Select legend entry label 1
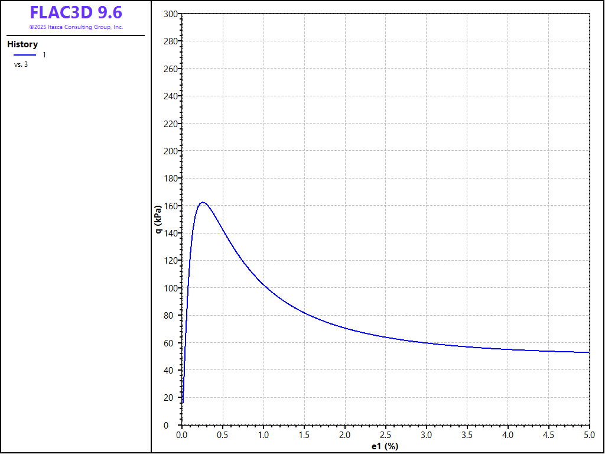This screenshot has width=605, height=454. [44, 55]
